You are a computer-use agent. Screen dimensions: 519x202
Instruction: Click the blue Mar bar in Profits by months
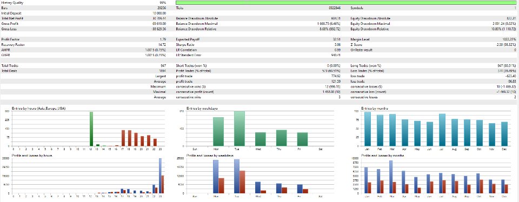(x=391, y=177)
